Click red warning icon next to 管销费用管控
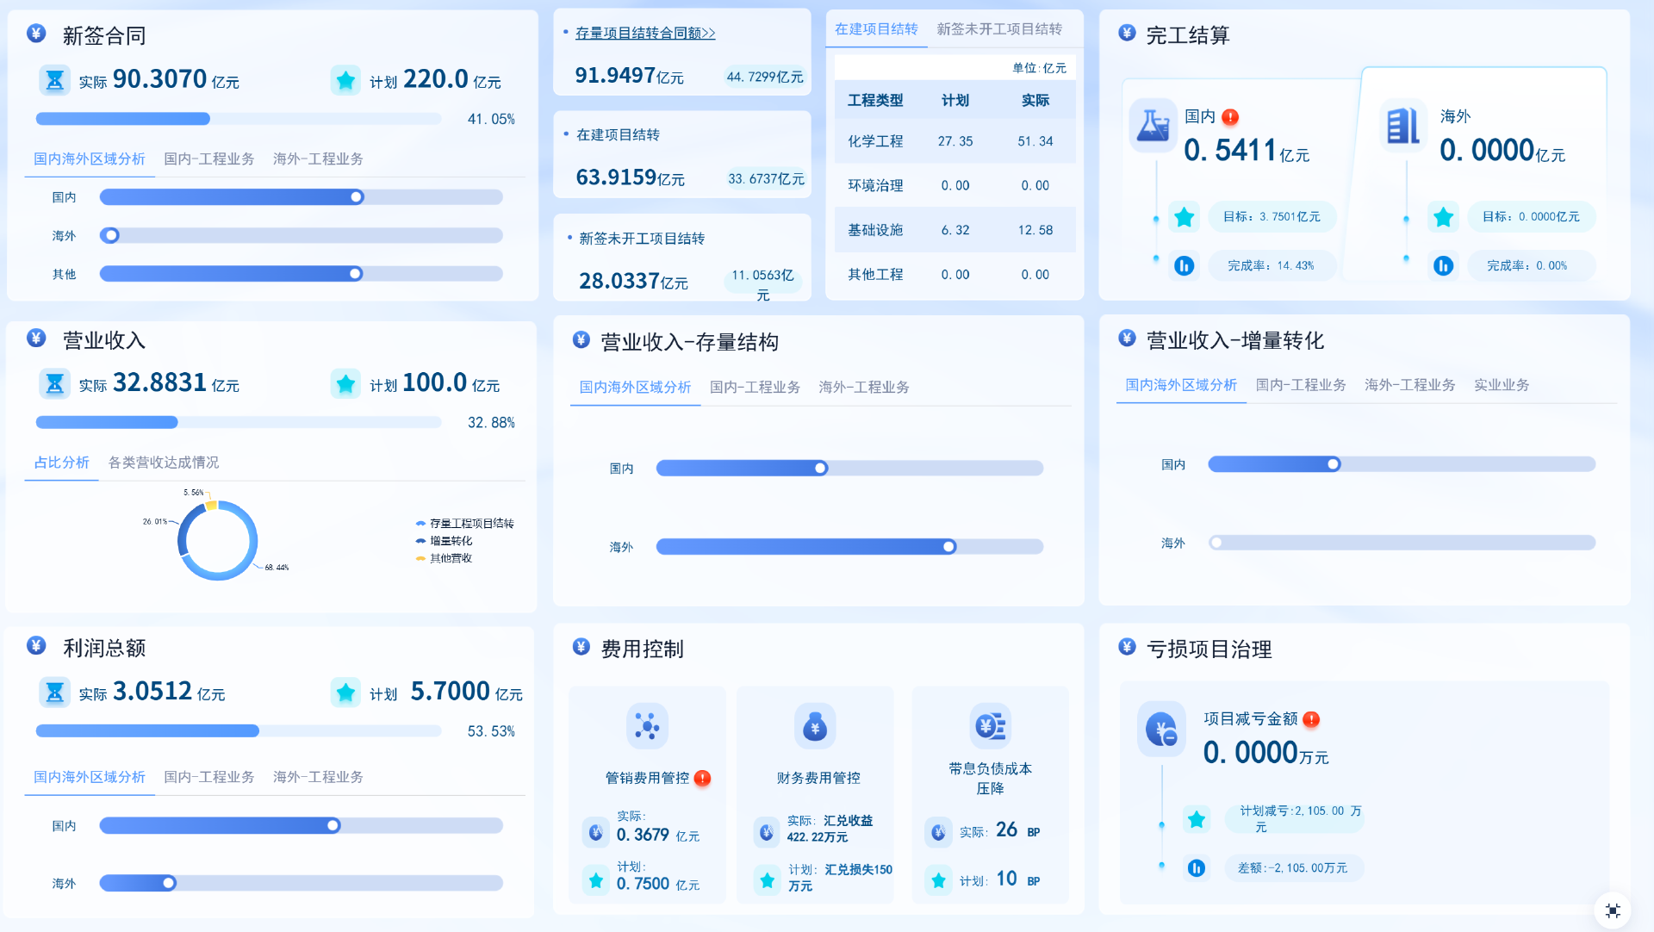The image size is (1654, 932). click(703, 778)
